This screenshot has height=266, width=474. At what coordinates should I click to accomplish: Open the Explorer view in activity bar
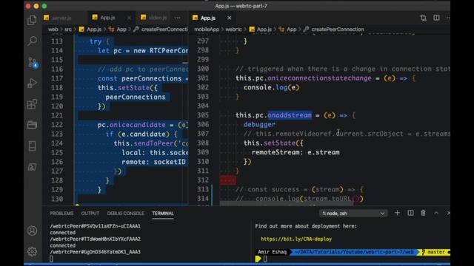[x=32, y=20]
